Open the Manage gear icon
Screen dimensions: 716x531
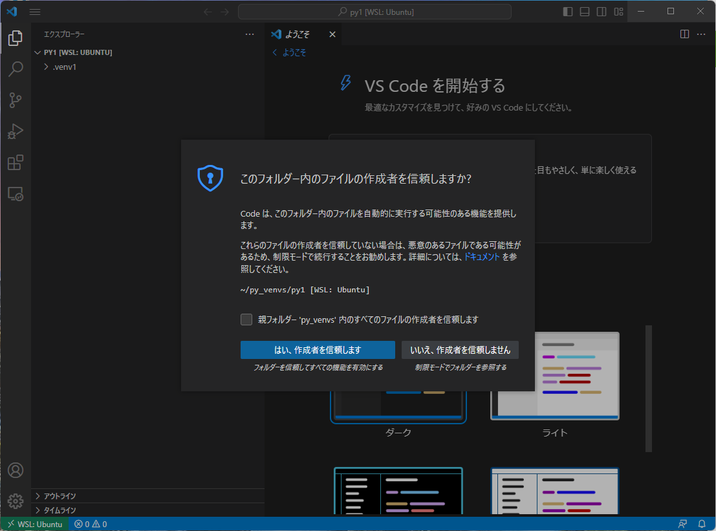pos(16,501)
